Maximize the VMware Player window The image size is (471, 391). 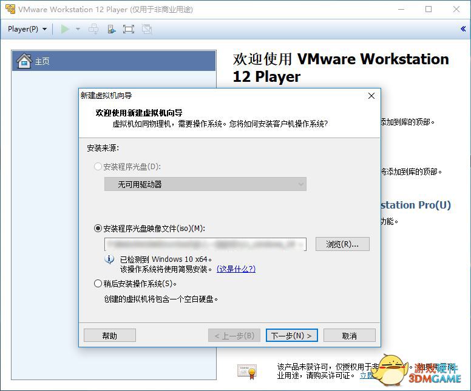click(x=429, y=9)
